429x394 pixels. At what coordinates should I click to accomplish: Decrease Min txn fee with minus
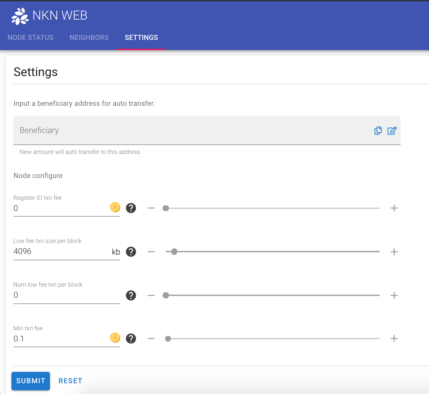click(x=151, y=339)
